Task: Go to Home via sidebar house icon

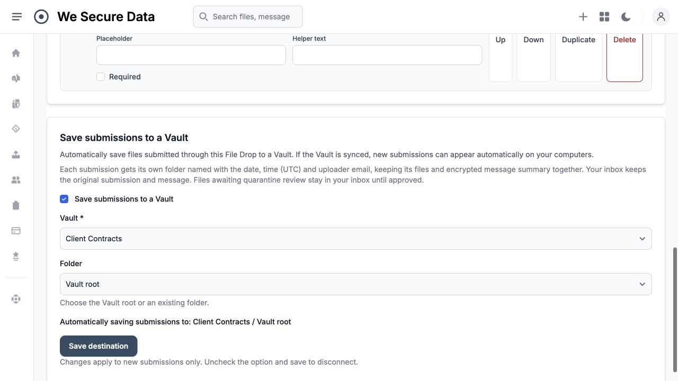Action: 16,53
